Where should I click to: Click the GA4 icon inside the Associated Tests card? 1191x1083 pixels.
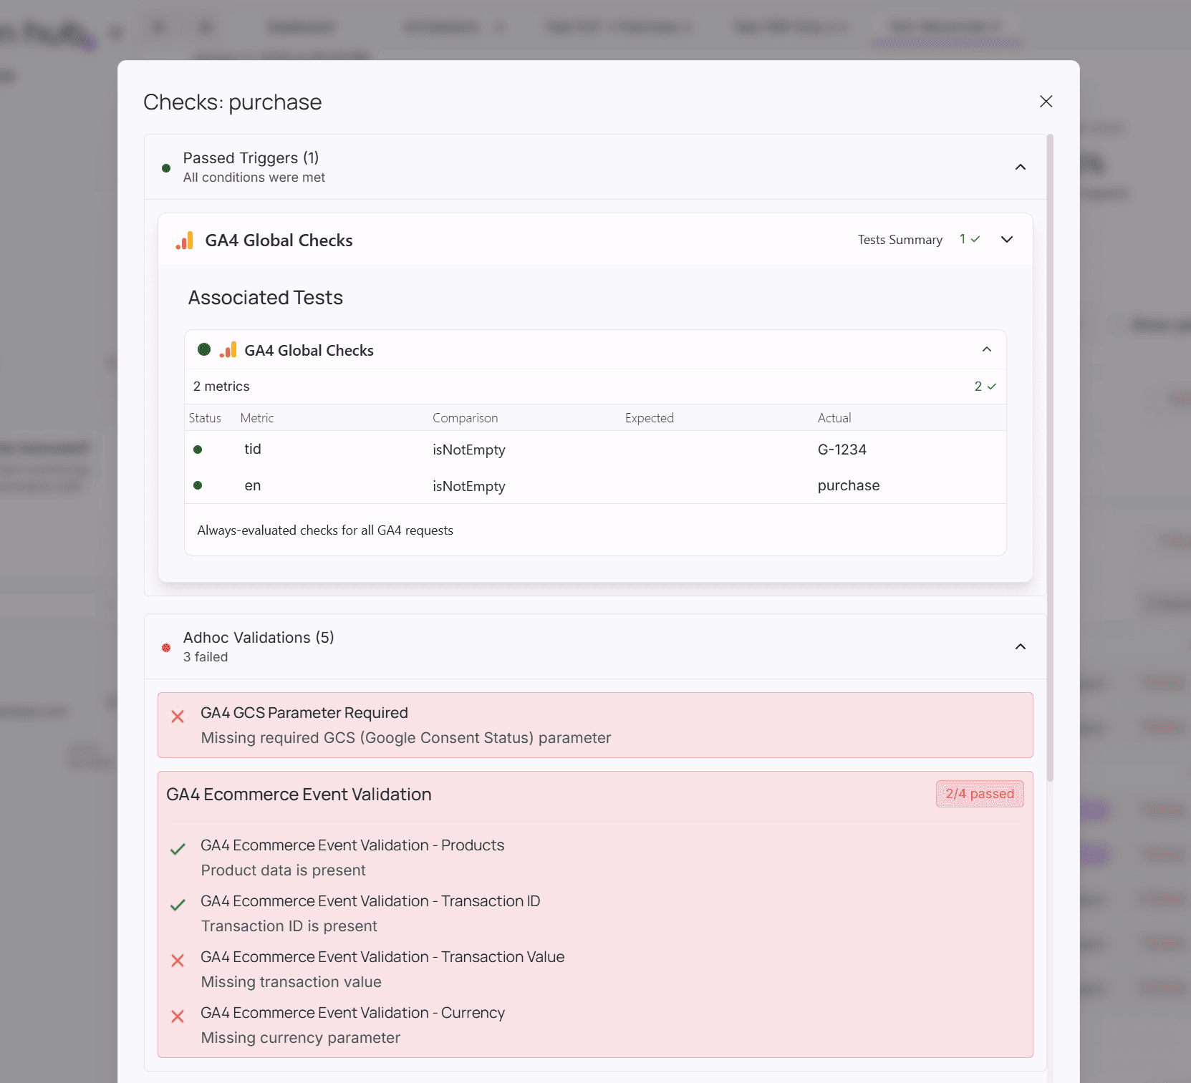[x=228, y=350]
